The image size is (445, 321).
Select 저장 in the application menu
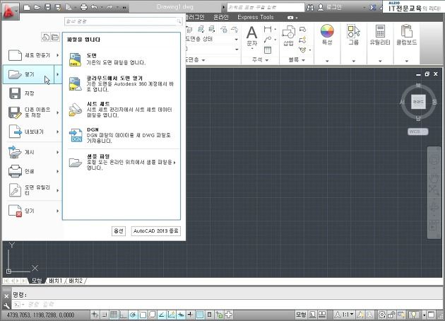click(32, 93)
